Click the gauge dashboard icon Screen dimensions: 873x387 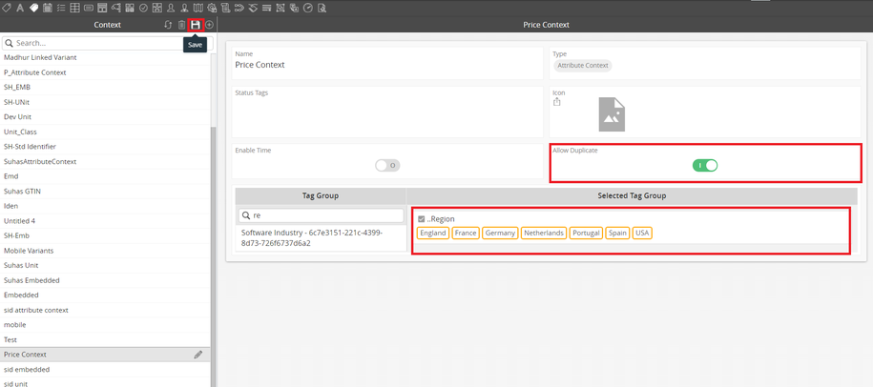[x=308, y=8]
